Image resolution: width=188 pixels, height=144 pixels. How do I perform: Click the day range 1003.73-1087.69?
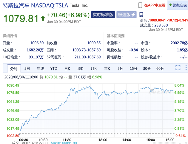pyautogui.click(x=87, y=50)
